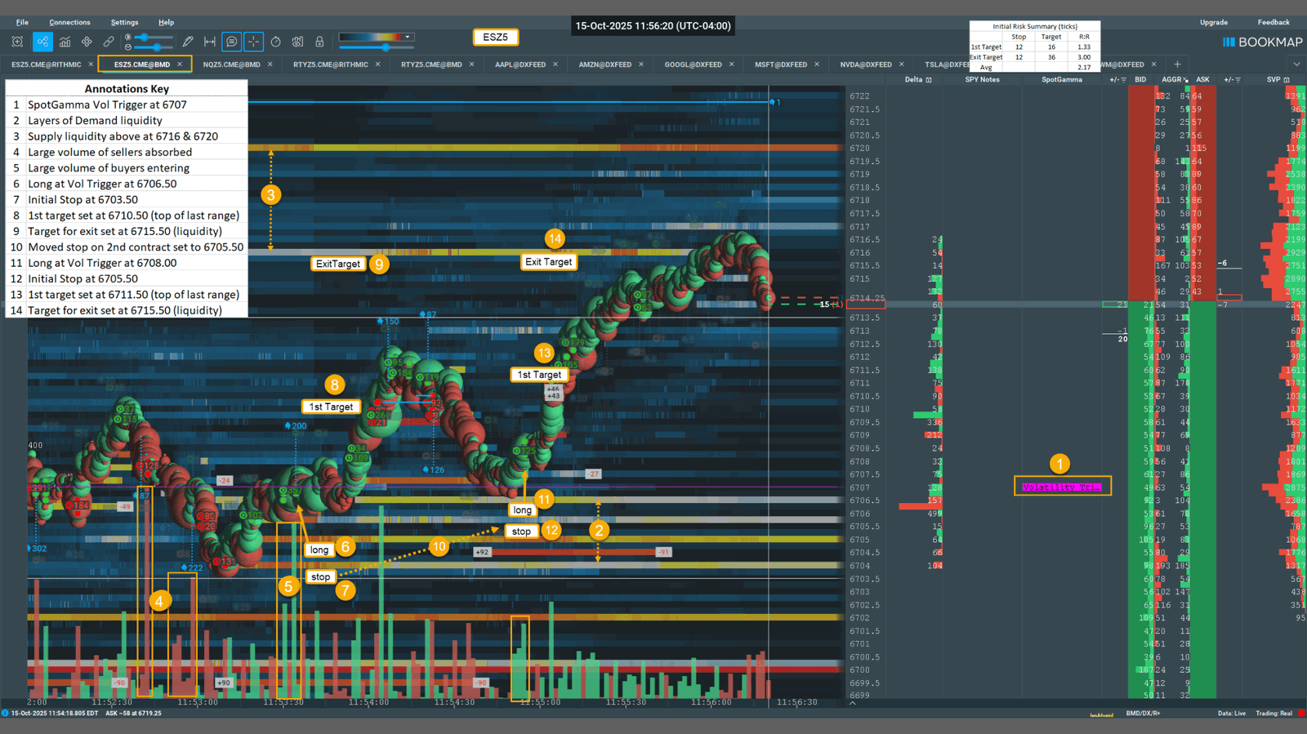Open the Delta column settings icon

(x=929, y=80)
